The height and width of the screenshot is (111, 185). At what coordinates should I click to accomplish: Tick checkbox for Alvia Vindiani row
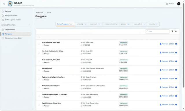click(x=39, y=70)
